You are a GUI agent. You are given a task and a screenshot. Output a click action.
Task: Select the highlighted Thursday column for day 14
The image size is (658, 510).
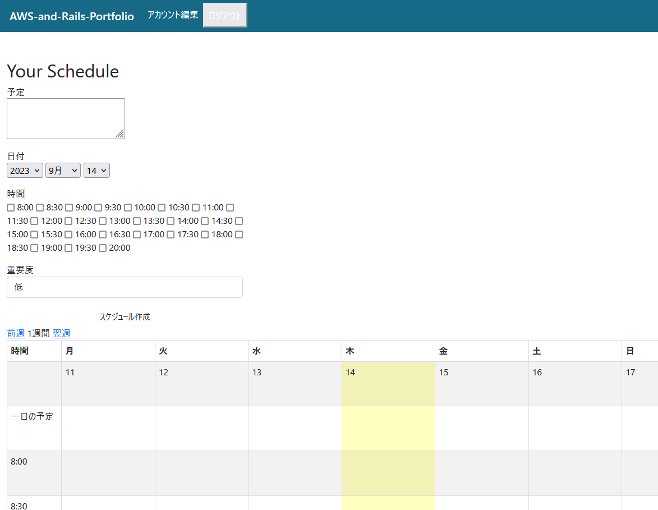coord(388,383)
